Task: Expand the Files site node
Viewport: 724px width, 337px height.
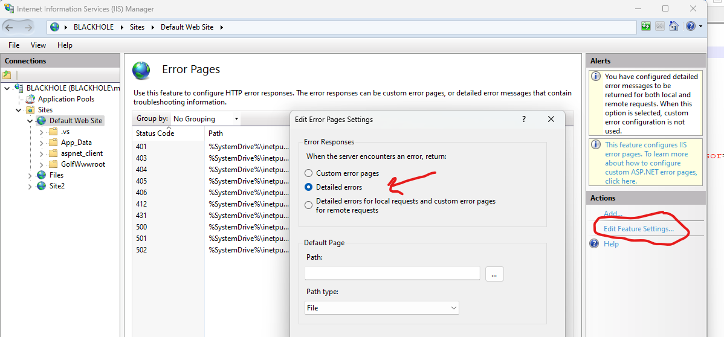Action: (30, 175)
